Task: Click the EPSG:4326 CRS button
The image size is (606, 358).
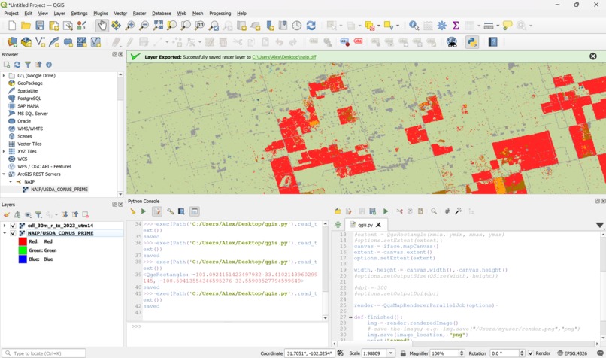Action: point(572,353)
